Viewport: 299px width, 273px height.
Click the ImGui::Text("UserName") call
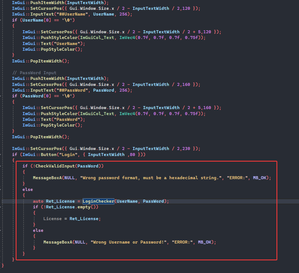[54, 44]
